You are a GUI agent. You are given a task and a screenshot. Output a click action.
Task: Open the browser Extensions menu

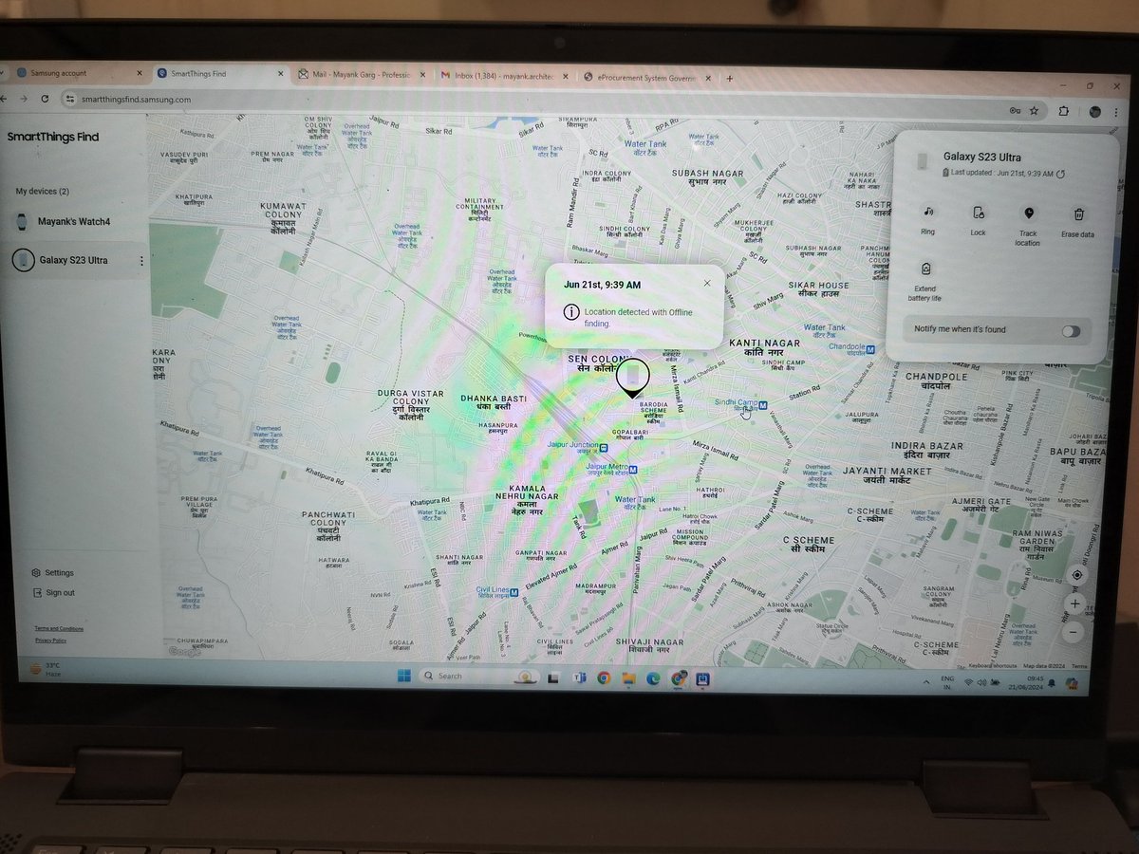[1064, 111]
